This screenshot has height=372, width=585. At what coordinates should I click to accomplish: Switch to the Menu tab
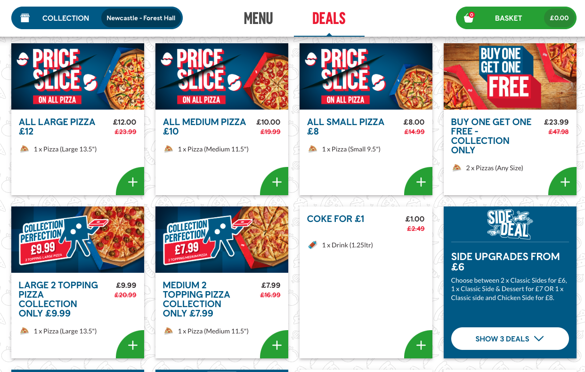258,18
